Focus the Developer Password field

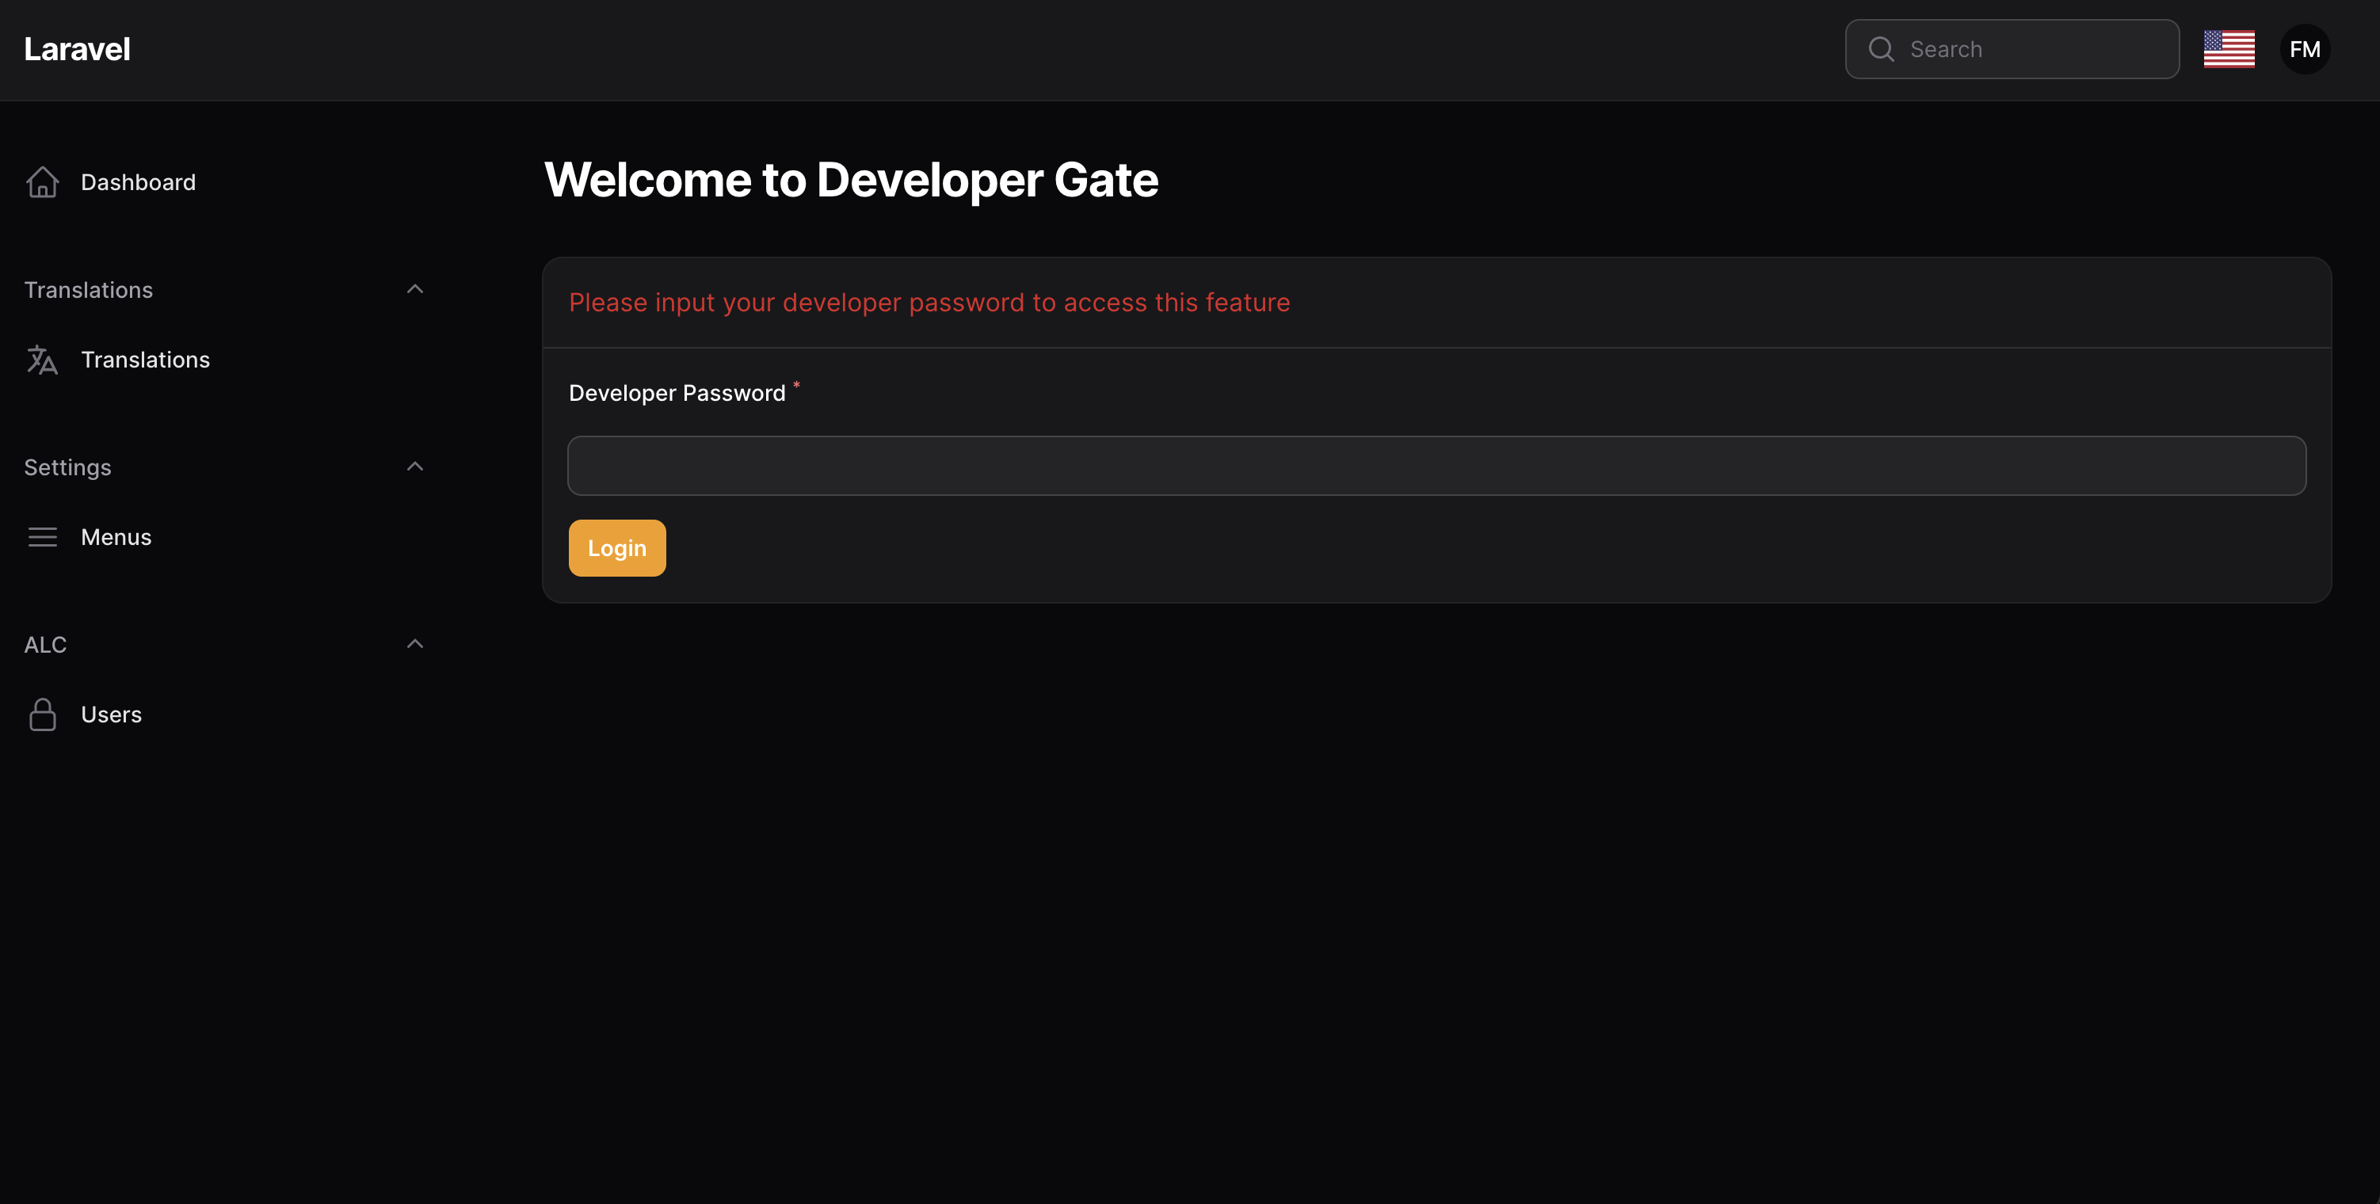(x=1436, y=466)
